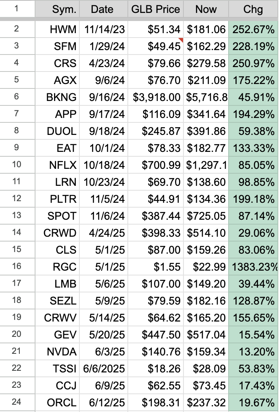Click the HWM symbol cell

pos(64,29)
